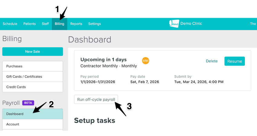
Task: Click the Jane logo icon
Action: point(174,24)
